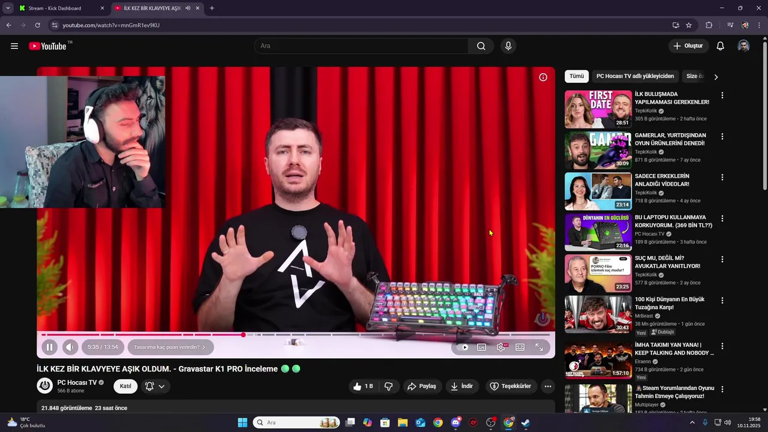Viewport: 768px width, 432px height.
Task: Launch Steam from the taskbar
Action: click(526, 422)
